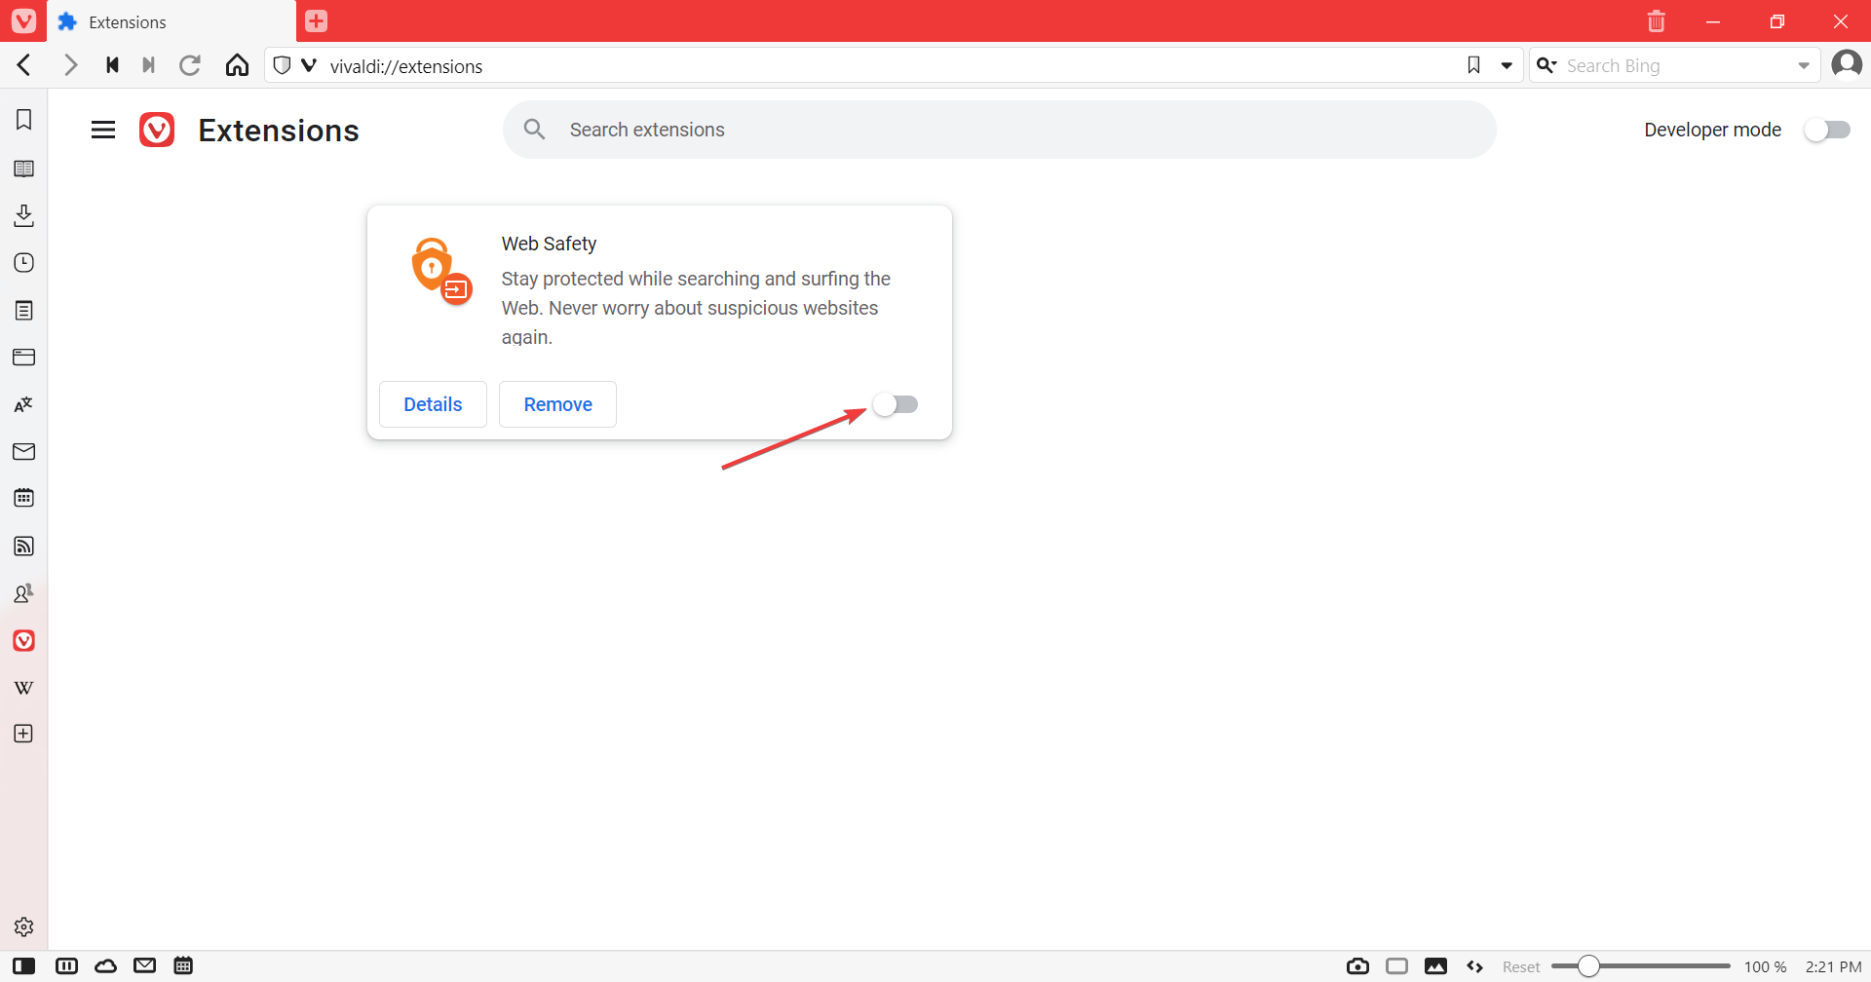View Web Safety details
Viewport: 1871px width, 982px height.
(433, 404)
